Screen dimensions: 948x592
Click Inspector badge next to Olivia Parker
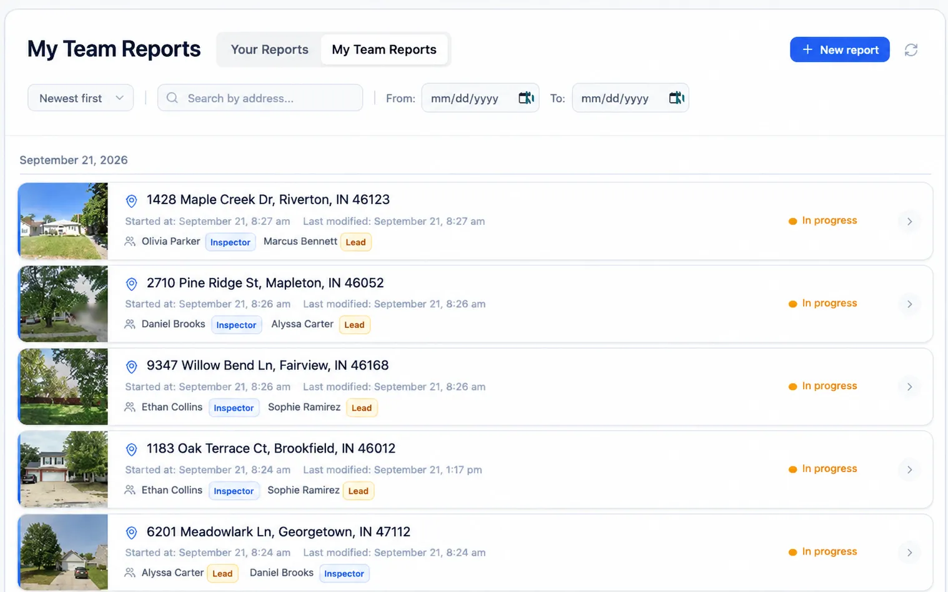point(230,242)
